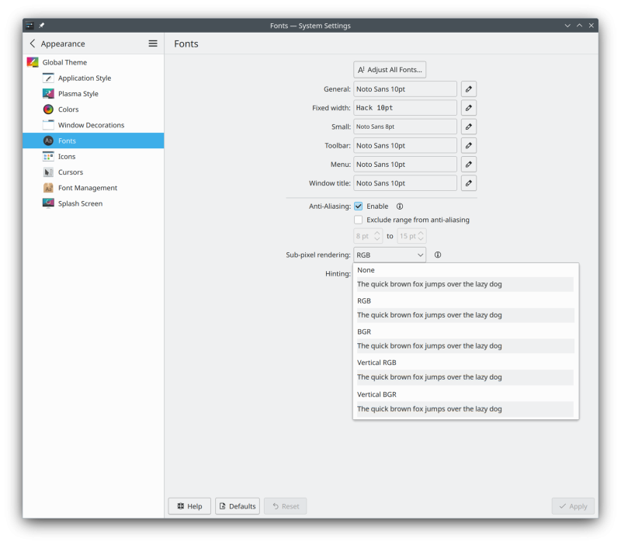Click the Fixed width field Hack 10pt
The image size is (621, 545).
point(405,108)
